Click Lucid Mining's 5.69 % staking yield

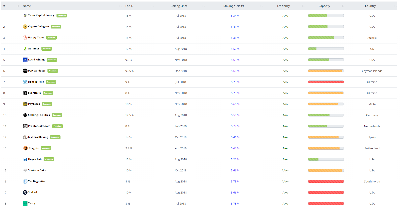click(x=235, y=60)
